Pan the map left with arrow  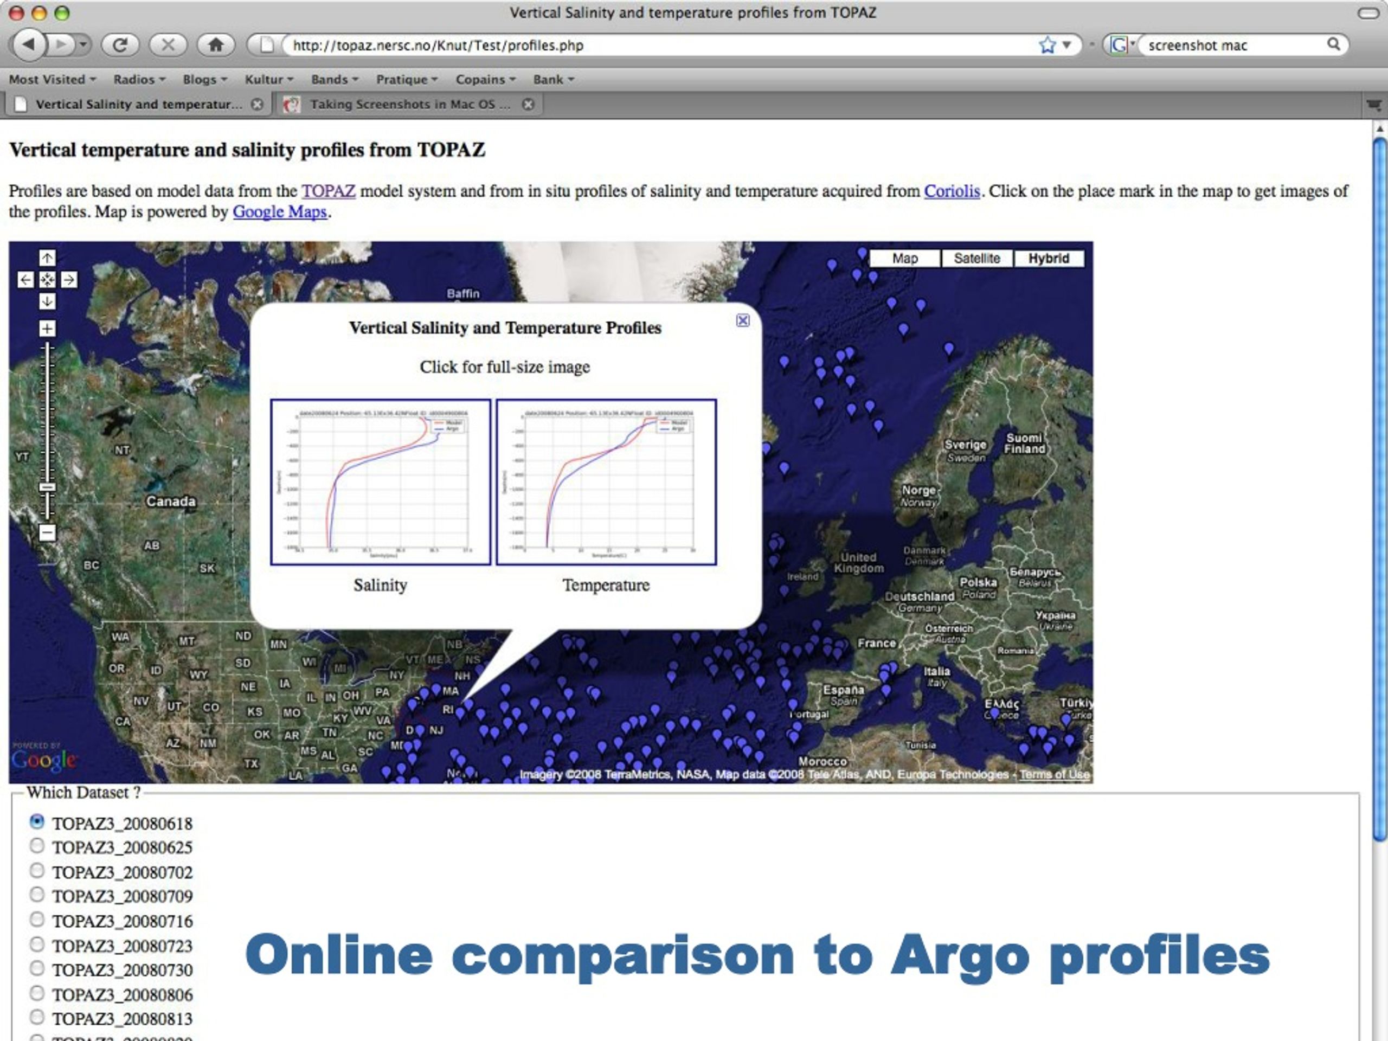tap(25, 280)
